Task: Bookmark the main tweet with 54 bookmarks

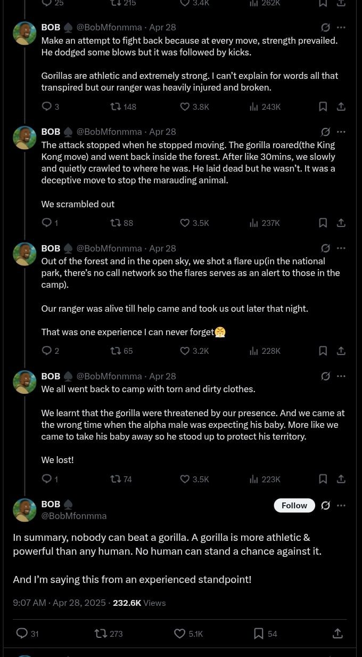Action: pos(259,633)
